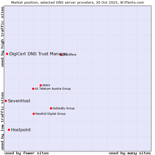Select the Hostpoint text label

click(x=21, y=130)
